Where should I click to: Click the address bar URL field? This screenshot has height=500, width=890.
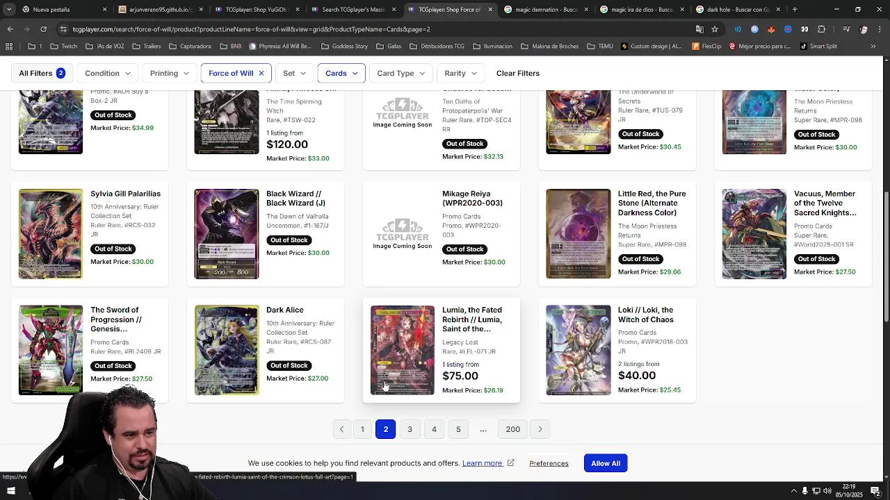(375, 29)
